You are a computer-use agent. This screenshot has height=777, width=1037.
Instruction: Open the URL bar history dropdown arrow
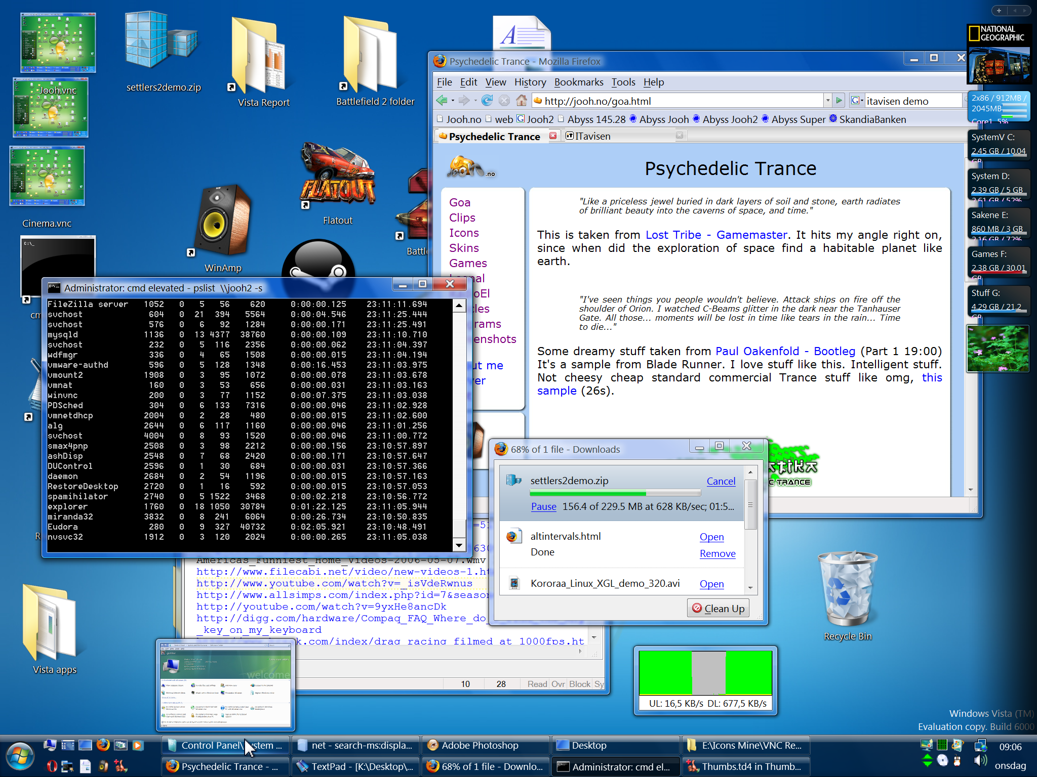[827, 101]
